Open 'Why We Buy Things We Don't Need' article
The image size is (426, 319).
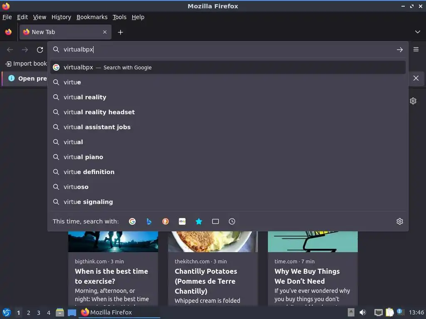[x=307, y=276]
